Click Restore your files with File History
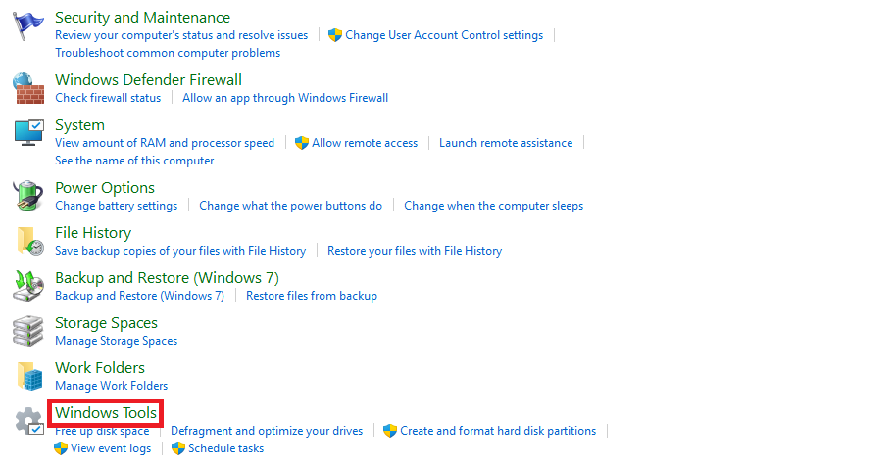The height and width of the screenshot is (469, 893). click(x=415, y=251)
